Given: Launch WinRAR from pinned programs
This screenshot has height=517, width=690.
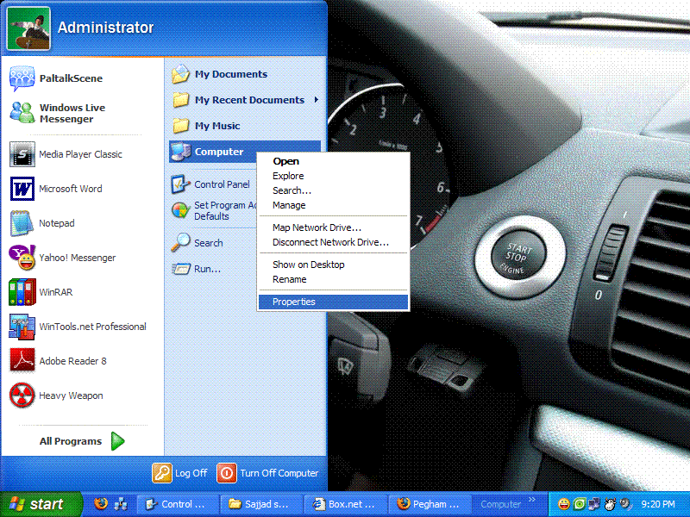Looking at the screenshot, I should point(56,292).
